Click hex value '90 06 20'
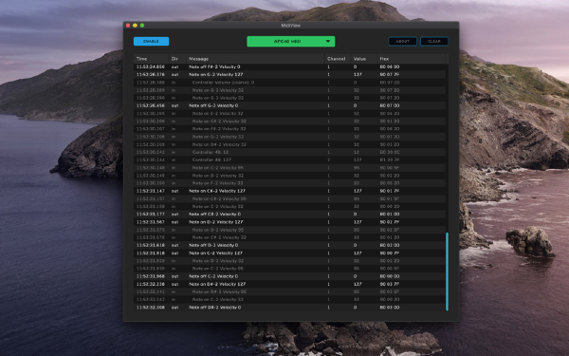Image resolution: width=569 pixels, height=356 pixels. coord(390,129)
